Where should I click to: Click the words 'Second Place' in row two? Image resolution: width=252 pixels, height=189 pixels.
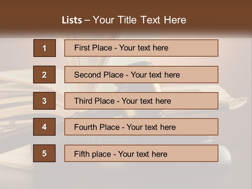(99, 75)
